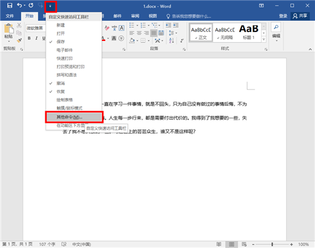Click the Character Border 'A' icon
The width and height of the screenshot is (315, 248).
click(122, 28)
